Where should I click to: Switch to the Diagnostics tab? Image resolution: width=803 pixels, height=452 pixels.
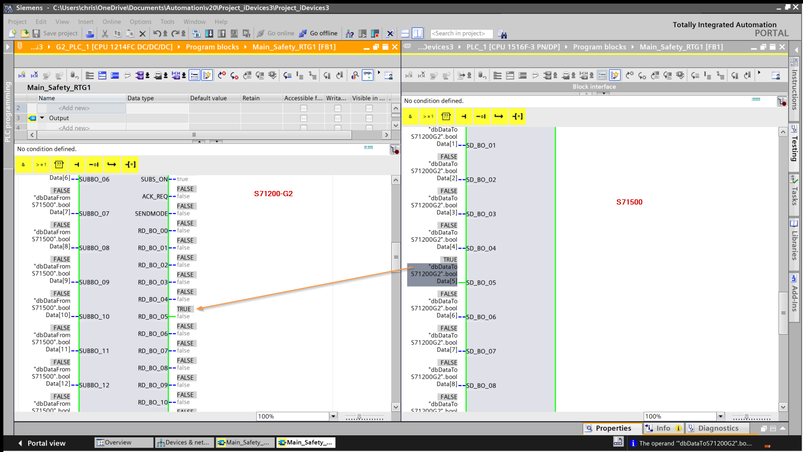pos(718,428)
